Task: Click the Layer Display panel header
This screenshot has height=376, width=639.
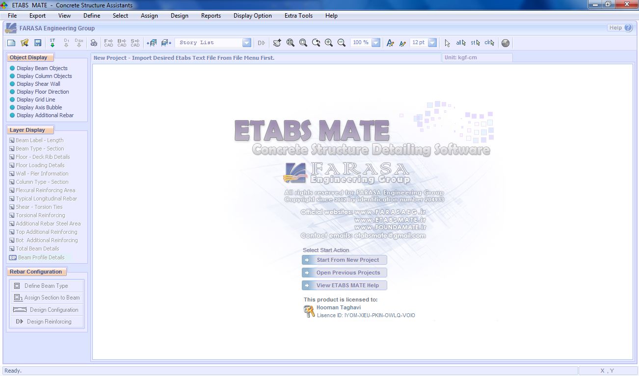Action: 29,130
